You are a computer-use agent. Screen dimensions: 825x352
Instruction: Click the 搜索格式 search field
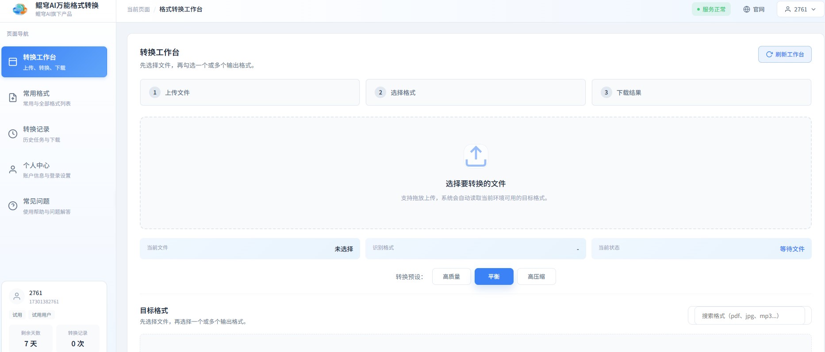[x=750, y=316]
